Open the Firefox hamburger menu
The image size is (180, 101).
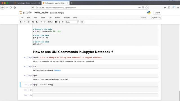coord(178,8)
